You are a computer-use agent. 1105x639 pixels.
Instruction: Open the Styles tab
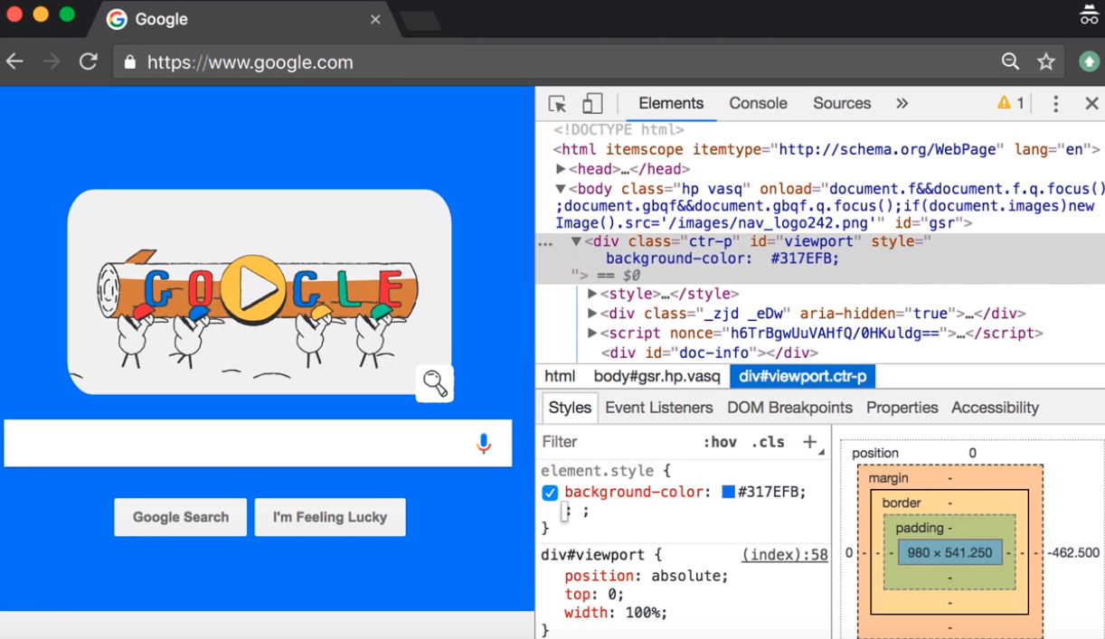(570, 408)
